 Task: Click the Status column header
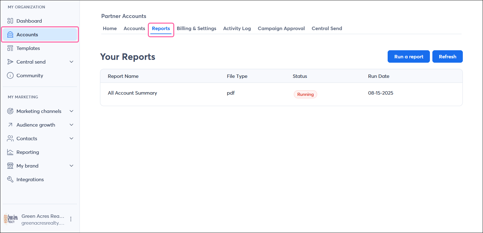(300, 76)
